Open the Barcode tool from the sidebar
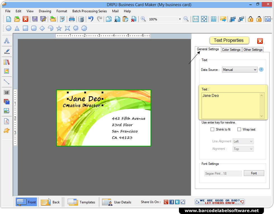This screenshot has width=274, height=214. 7,92
